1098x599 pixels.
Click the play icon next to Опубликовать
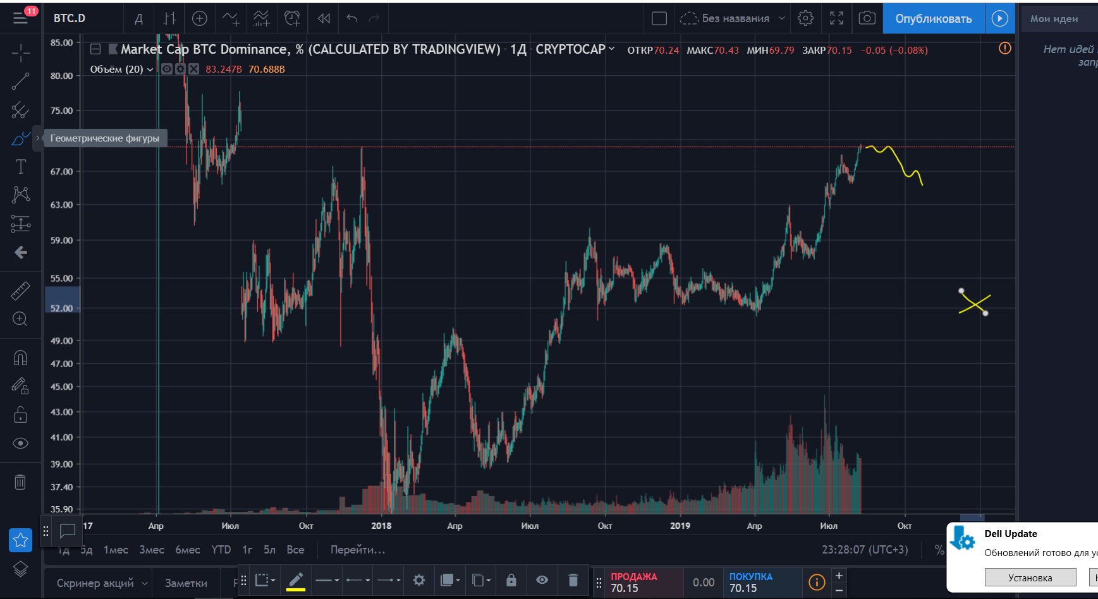pos(999,18)
